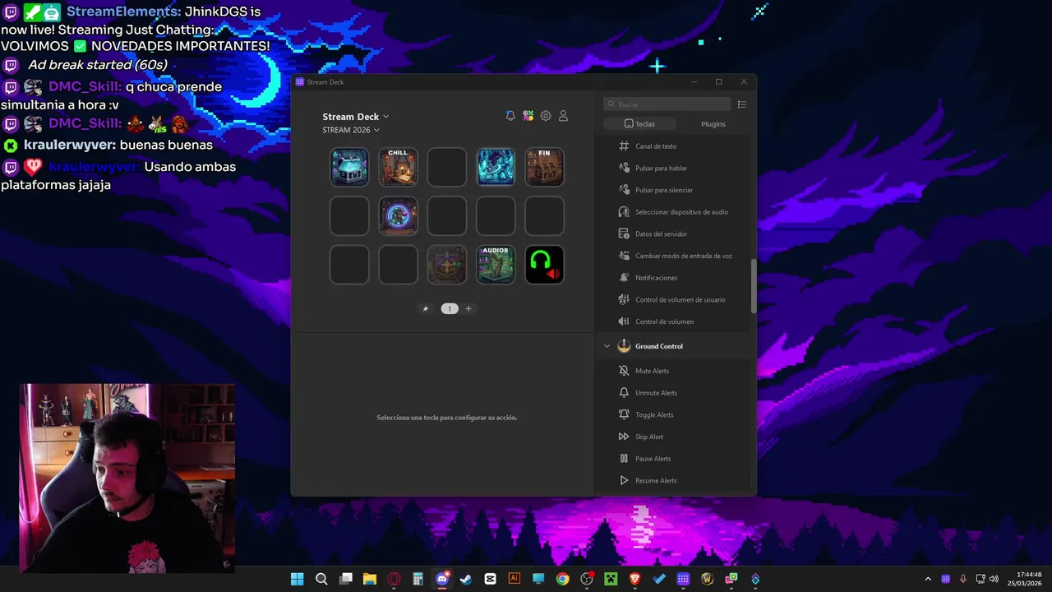
Task: Select the dimmed bottom-row altar key
Action: pos(447,265)
